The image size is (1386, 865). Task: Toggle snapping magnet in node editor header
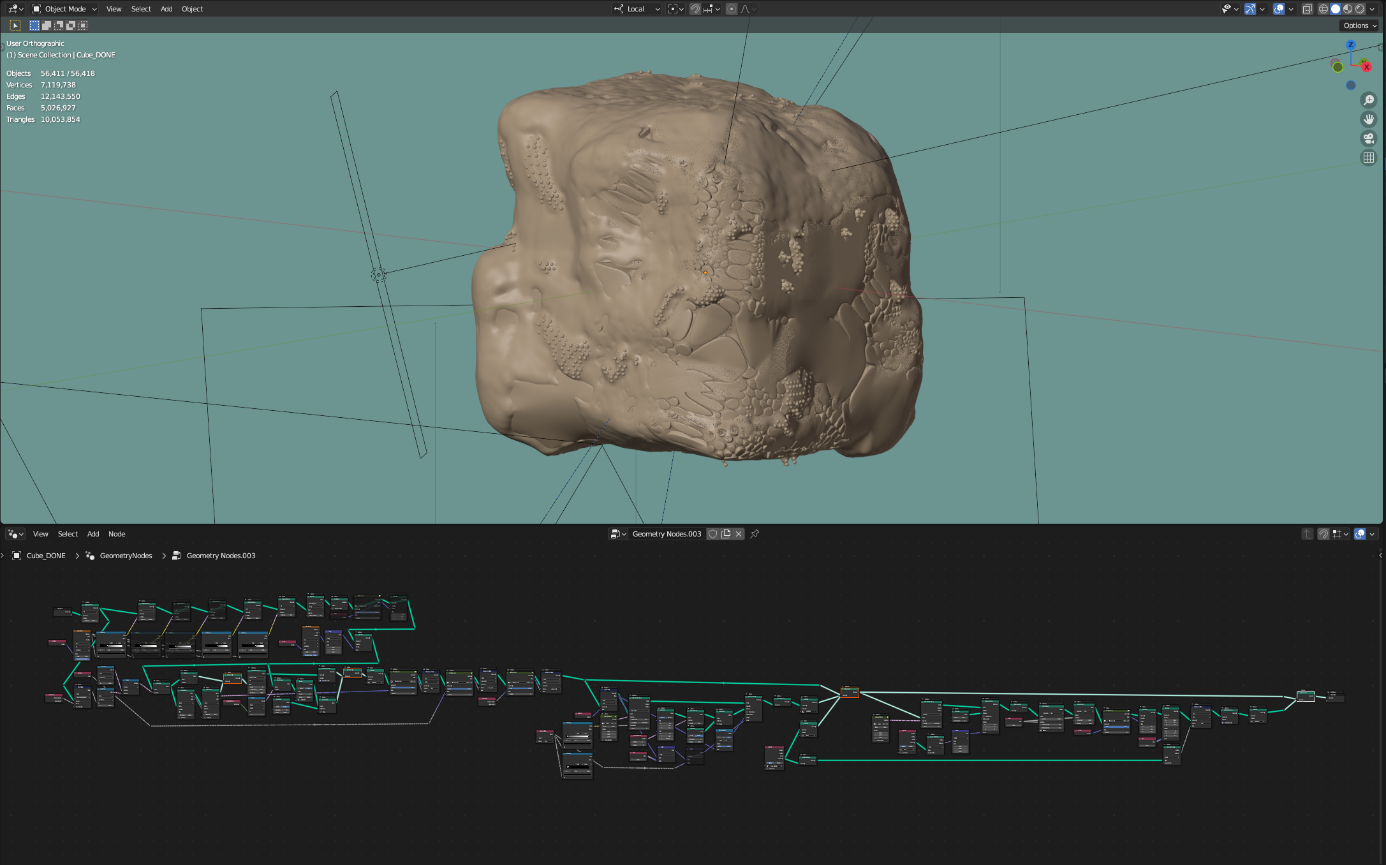pyautogui.click(x=1323, y=534)
